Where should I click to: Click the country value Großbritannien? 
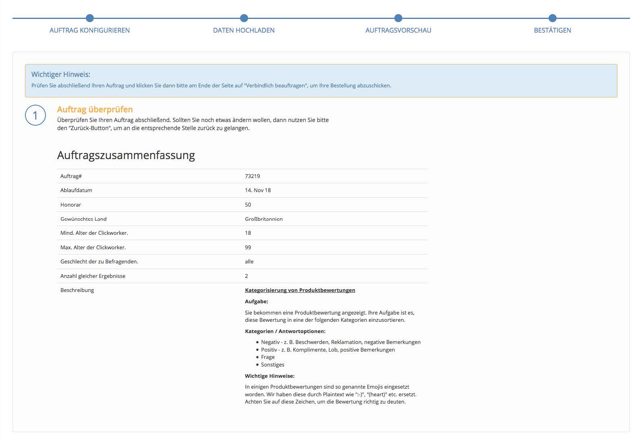click(x=264, y=219)
